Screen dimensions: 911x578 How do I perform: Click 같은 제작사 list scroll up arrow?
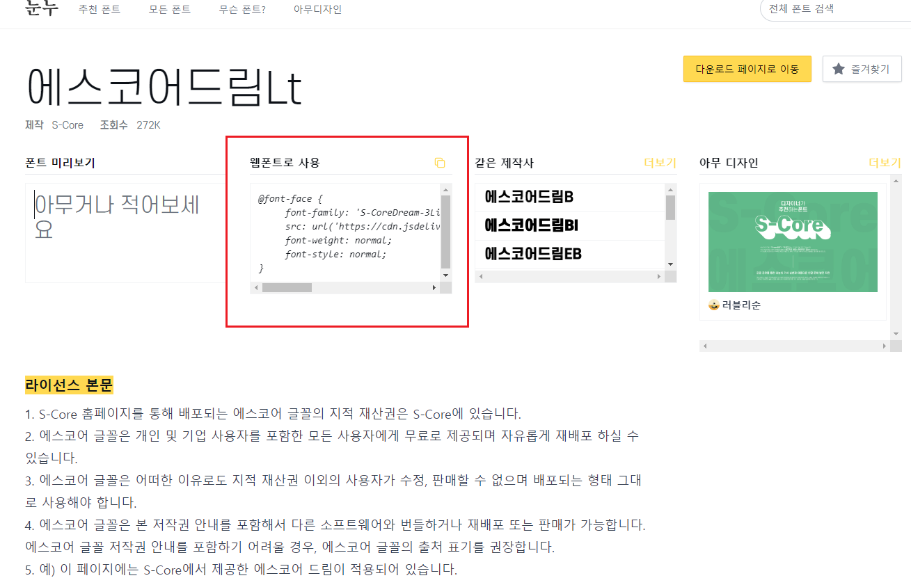(671, 189)
